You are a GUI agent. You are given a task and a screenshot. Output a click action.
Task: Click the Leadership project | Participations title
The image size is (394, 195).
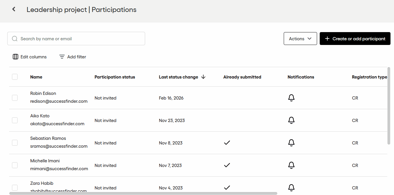coord(81,10)
